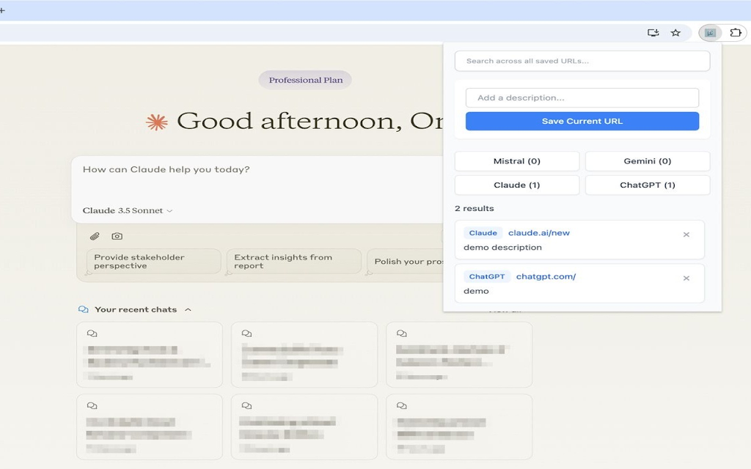Click the Save Current URL button
The width and height of the screenshot is (751, 469).
click(582, 121)
